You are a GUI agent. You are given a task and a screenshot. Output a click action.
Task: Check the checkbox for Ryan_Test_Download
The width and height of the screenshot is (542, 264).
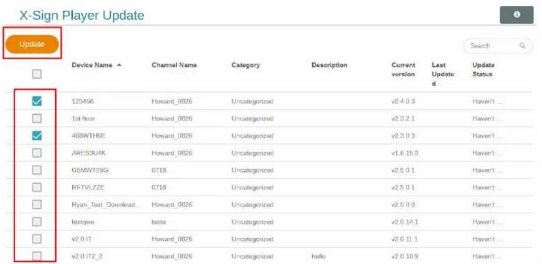(x=36, y=204)
